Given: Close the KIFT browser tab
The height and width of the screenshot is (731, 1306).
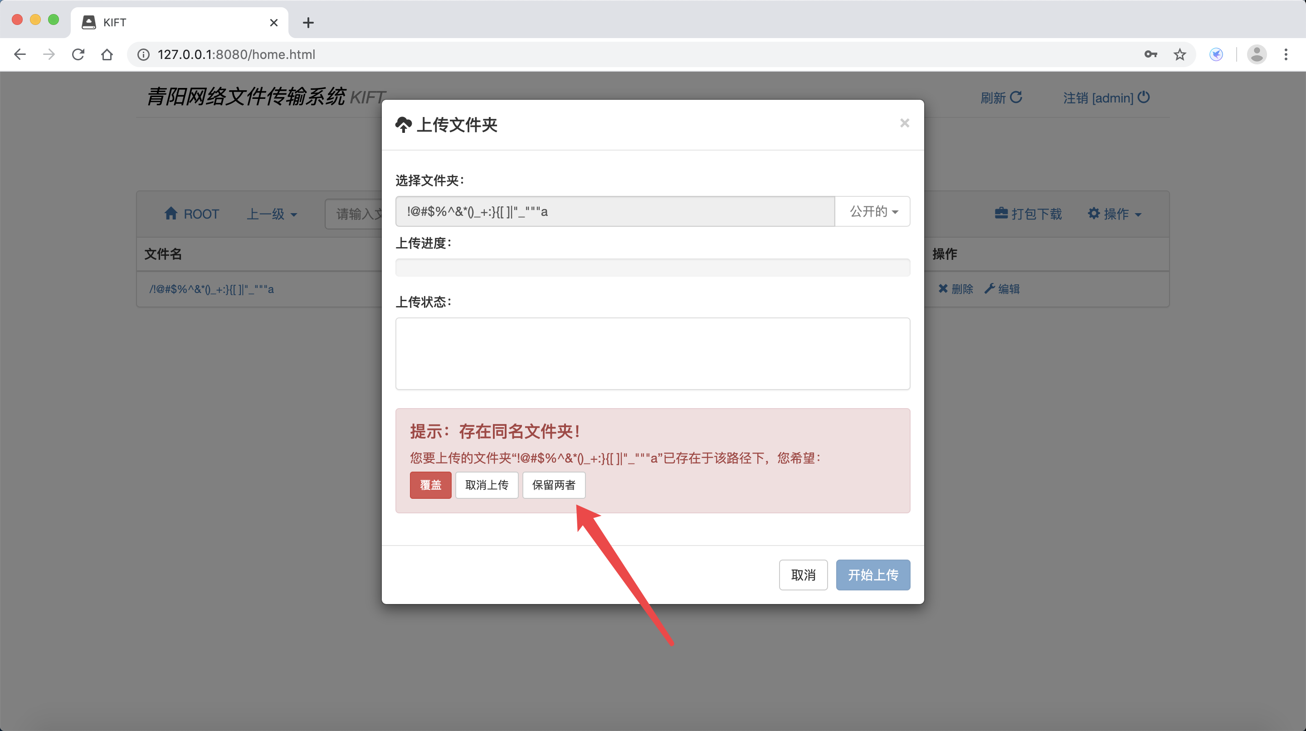Looking at the screenshot, I should click(274, 22).
